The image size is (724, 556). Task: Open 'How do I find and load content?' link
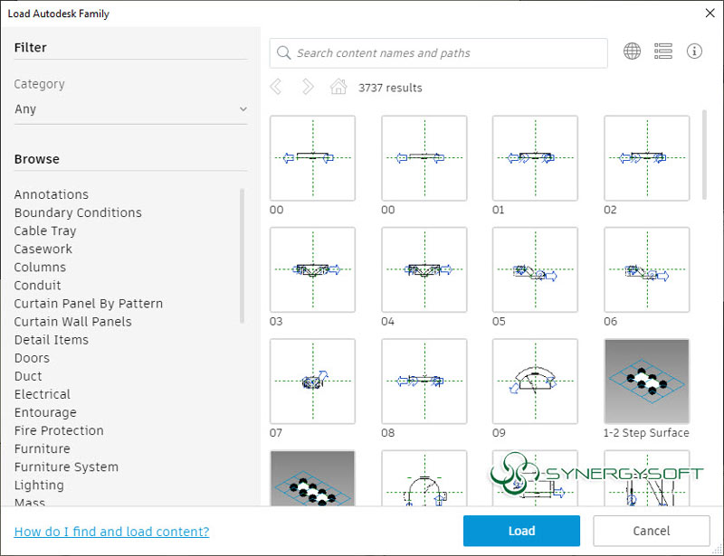pyautogui.click(x=111, y=532)
